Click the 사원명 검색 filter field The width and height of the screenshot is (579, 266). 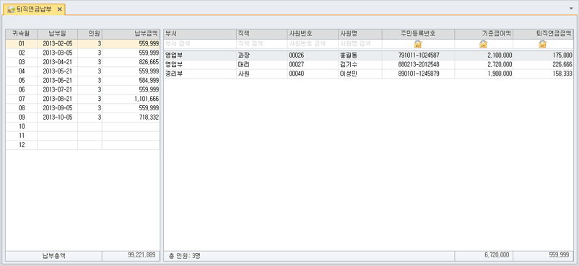360,44
